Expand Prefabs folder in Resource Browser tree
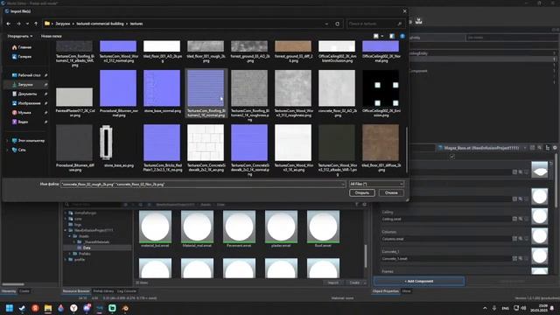 pyautogui.click(x=70, y=254)
